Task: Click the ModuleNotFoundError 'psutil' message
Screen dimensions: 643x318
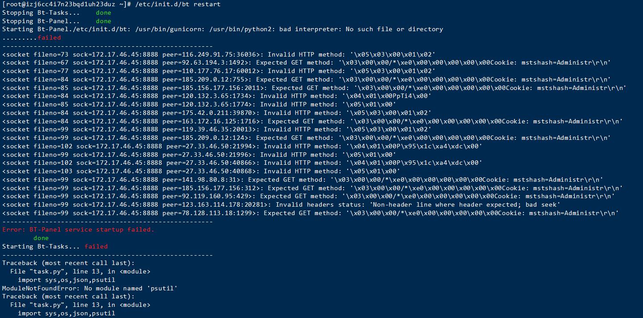Action: pyautogui.click(x=90, y=288)
